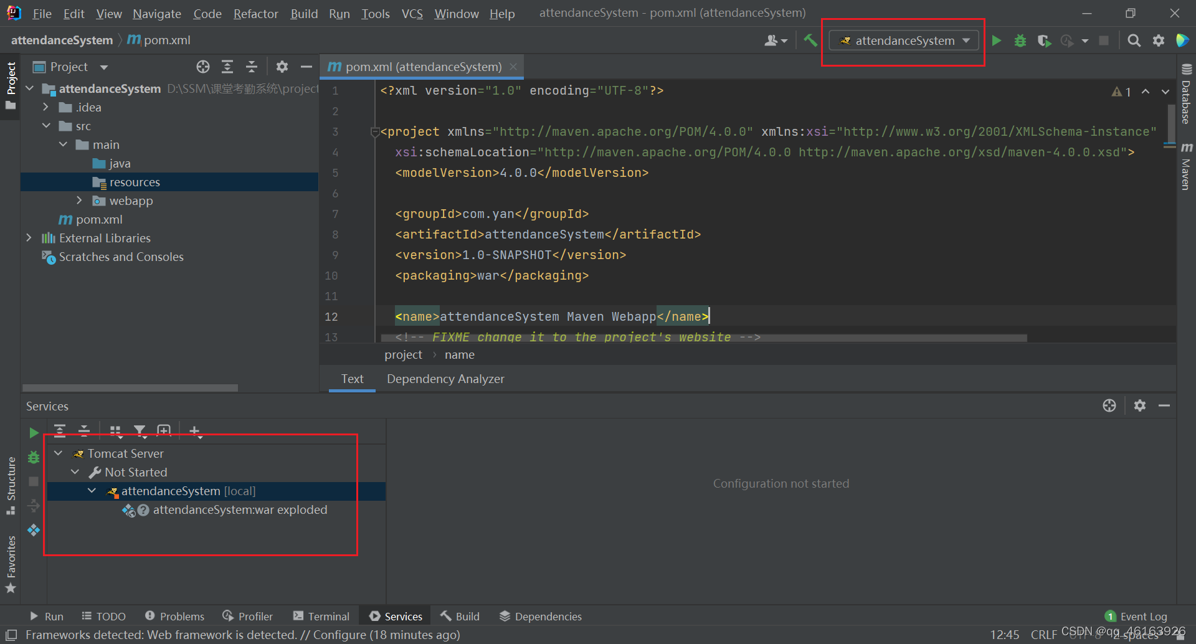Image resolution: width=1196 pixels, height=644 pixels.
Task: Click Add Service plus icon
Action: (x=195, y=431)
